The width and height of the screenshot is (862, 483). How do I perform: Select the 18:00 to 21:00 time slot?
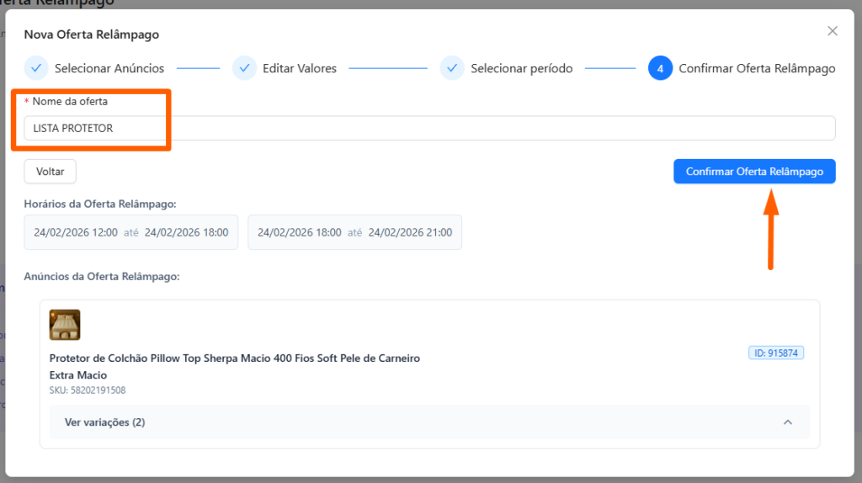[354, 232]
